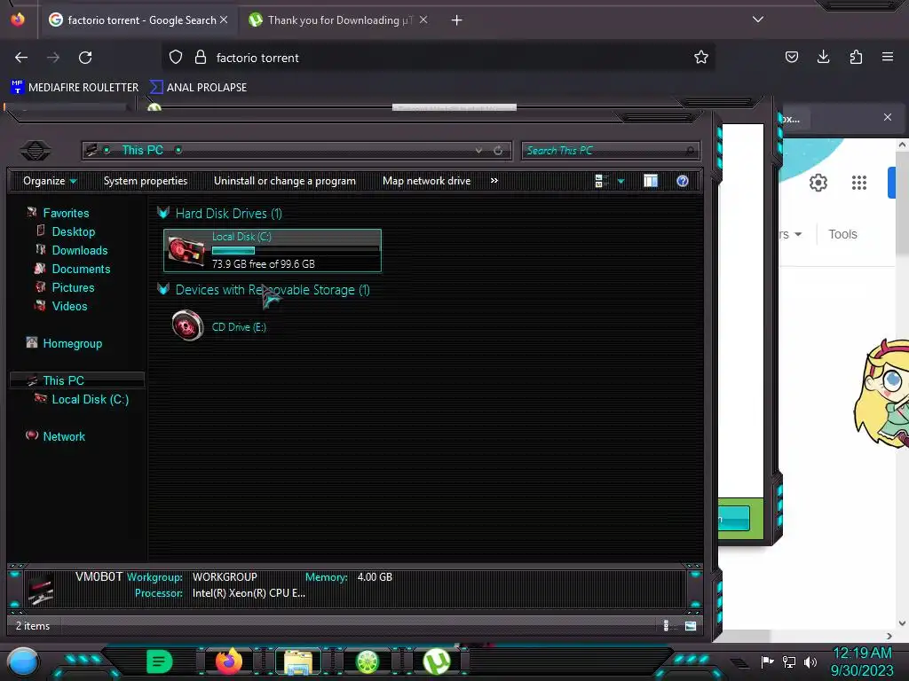Open the second bookmark in bookmarks toolbar

pos(198,88)
